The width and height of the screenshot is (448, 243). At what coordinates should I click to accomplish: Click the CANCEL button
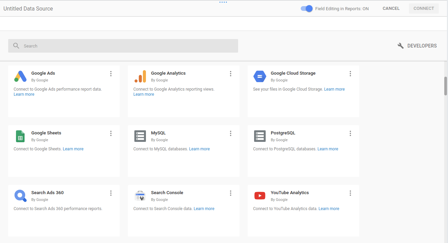click(391, 8)
